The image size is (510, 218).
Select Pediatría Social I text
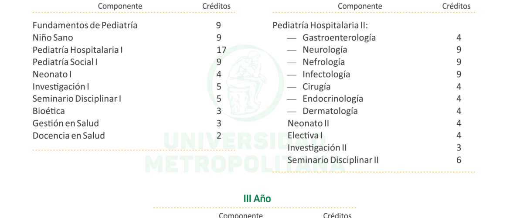pos(65,62)
